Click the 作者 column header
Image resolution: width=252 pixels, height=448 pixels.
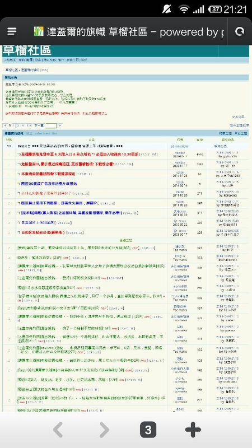click(180, 139)
